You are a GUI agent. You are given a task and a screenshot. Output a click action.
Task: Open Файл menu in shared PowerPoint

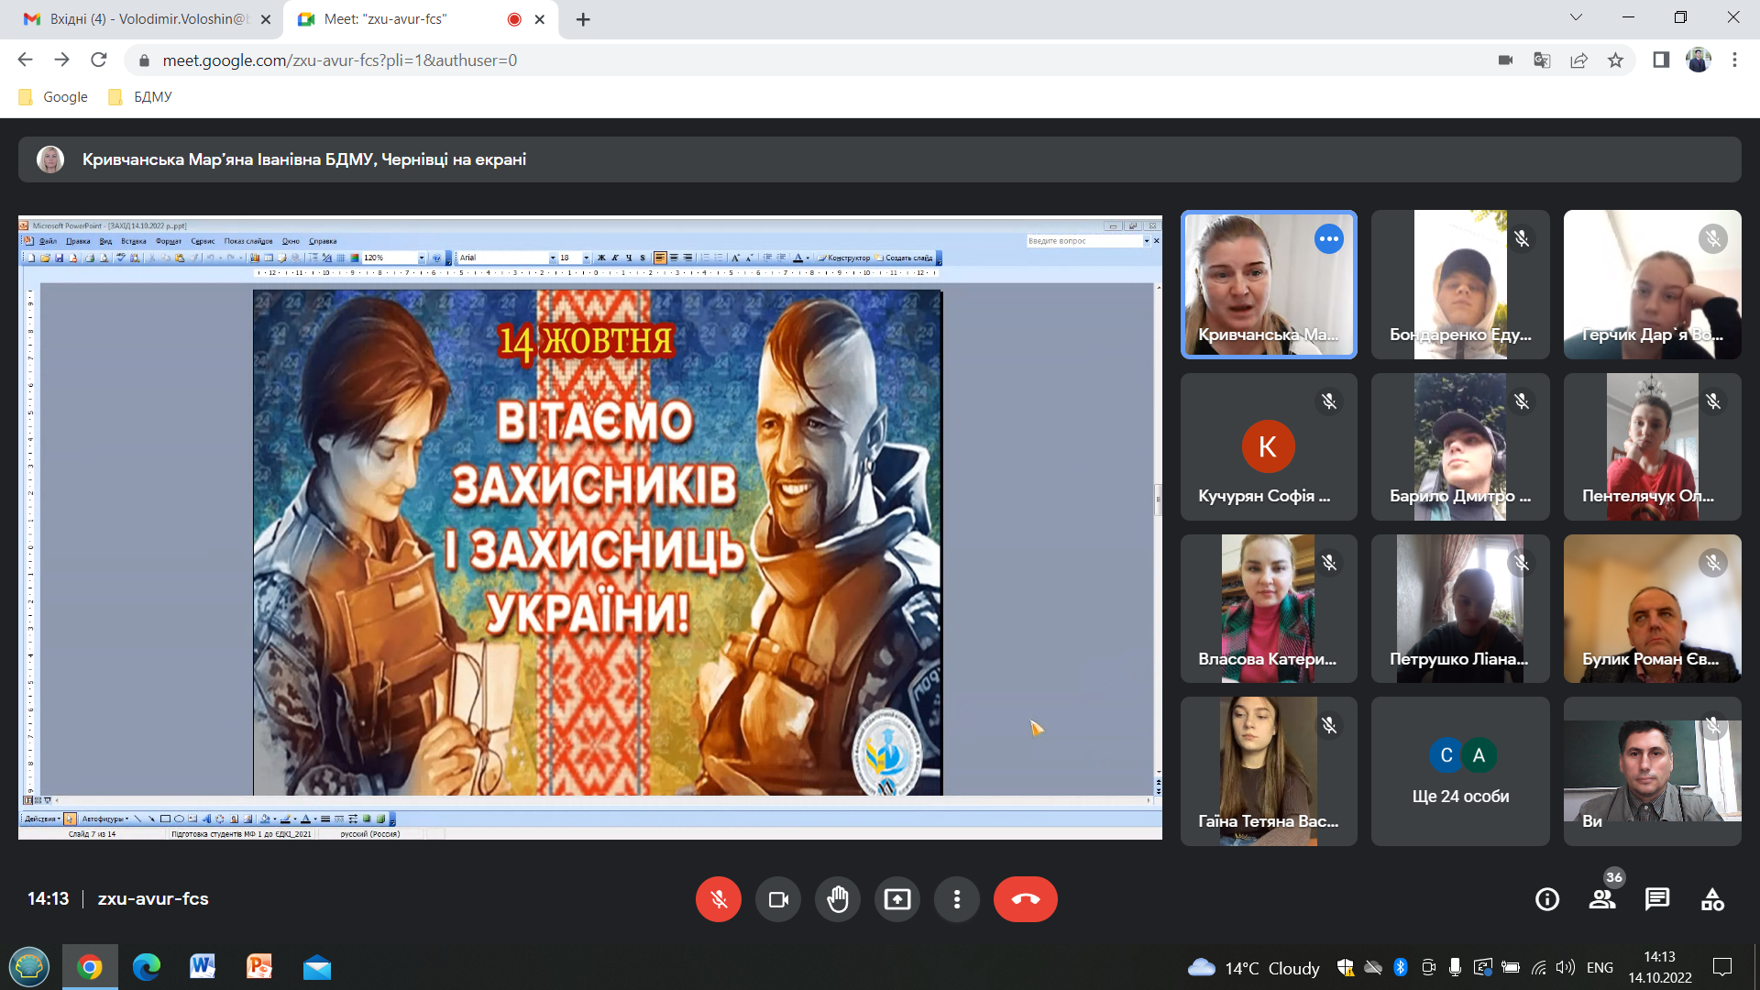48,241
